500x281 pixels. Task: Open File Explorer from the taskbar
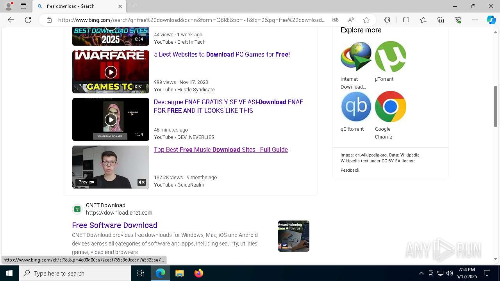click(179, 273)
